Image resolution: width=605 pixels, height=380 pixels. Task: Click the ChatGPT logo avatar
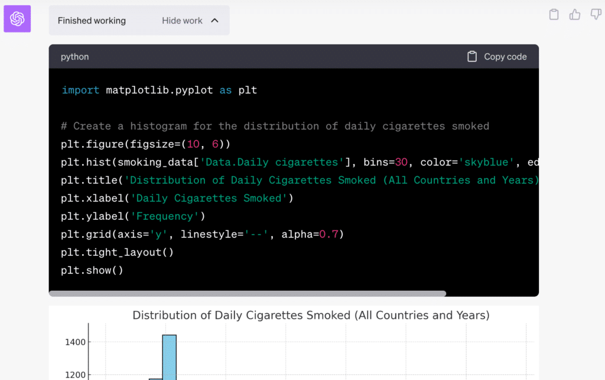tap(17, 18)
